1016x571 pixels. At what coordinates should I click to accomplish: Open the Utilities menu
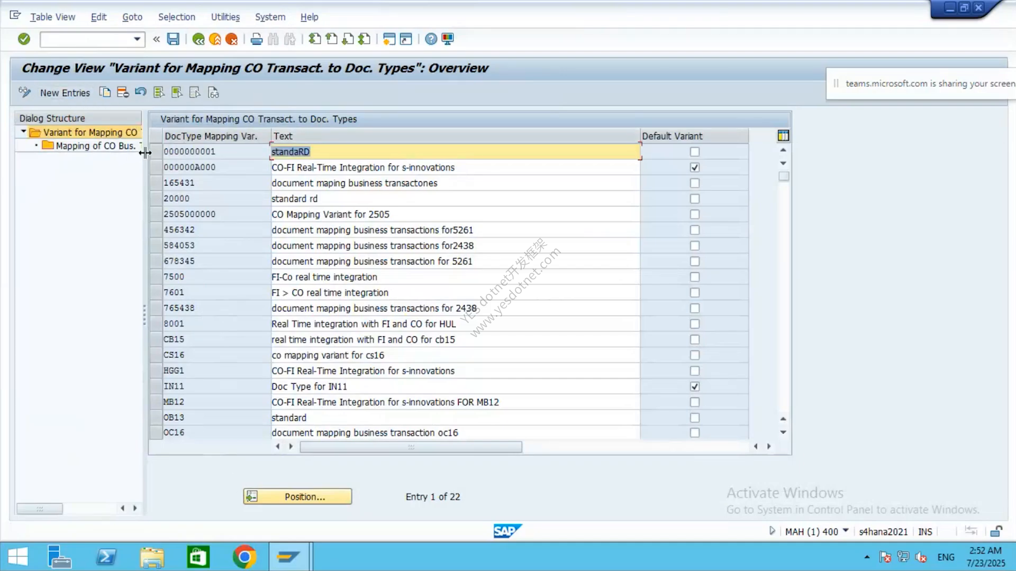225,17
